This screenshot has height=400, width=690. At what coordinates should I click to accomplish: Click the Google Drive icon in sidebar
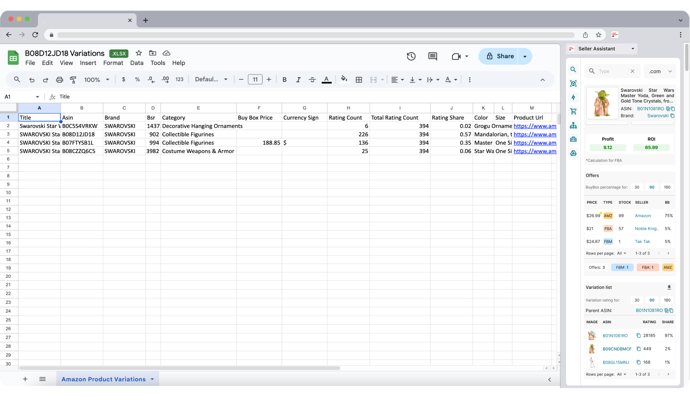tap(573, 153)
